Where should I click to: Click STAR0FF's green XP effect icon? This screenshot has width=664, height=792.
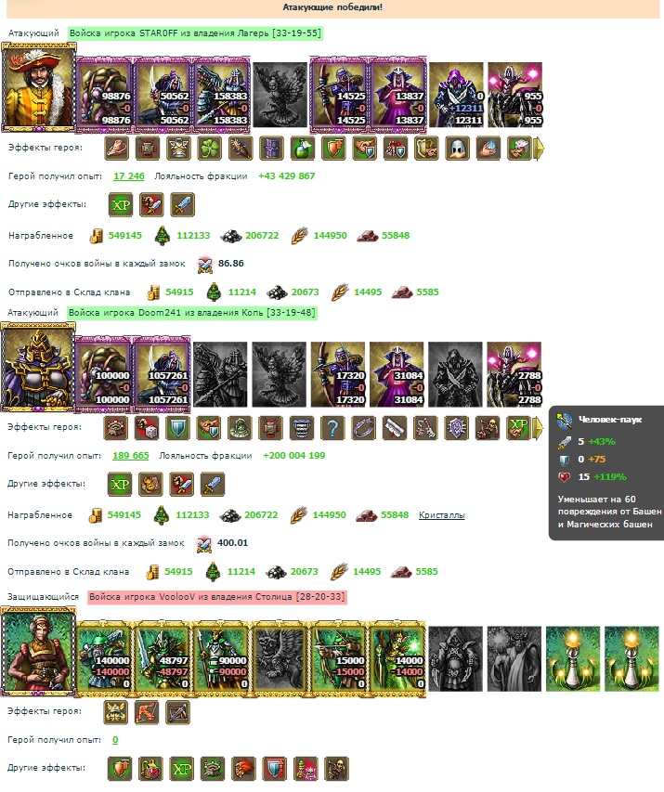pyautogui.click(x=121, y=205)
